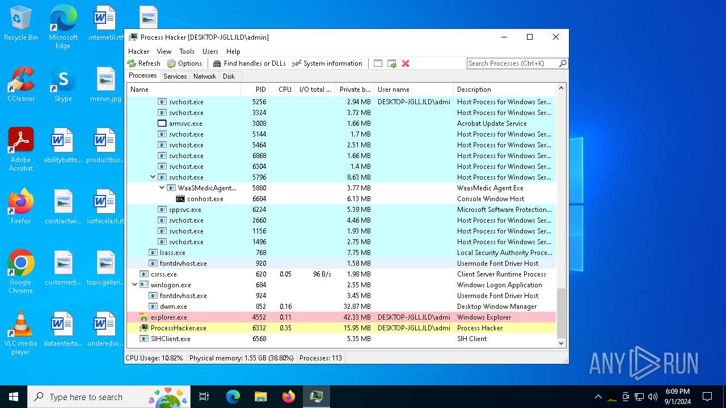Select the ProcessHacker.exe process row
The image size is (726, 408).
(341, 328)
